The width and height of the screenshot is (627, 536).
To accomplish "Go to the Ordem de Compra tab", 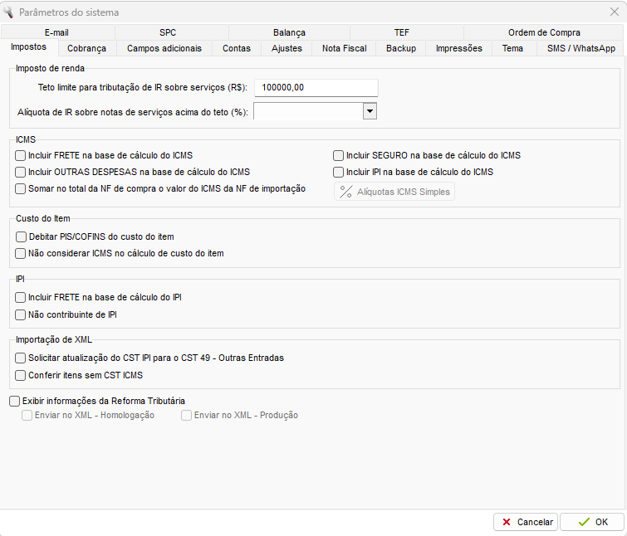I will (x=544, y=32).
